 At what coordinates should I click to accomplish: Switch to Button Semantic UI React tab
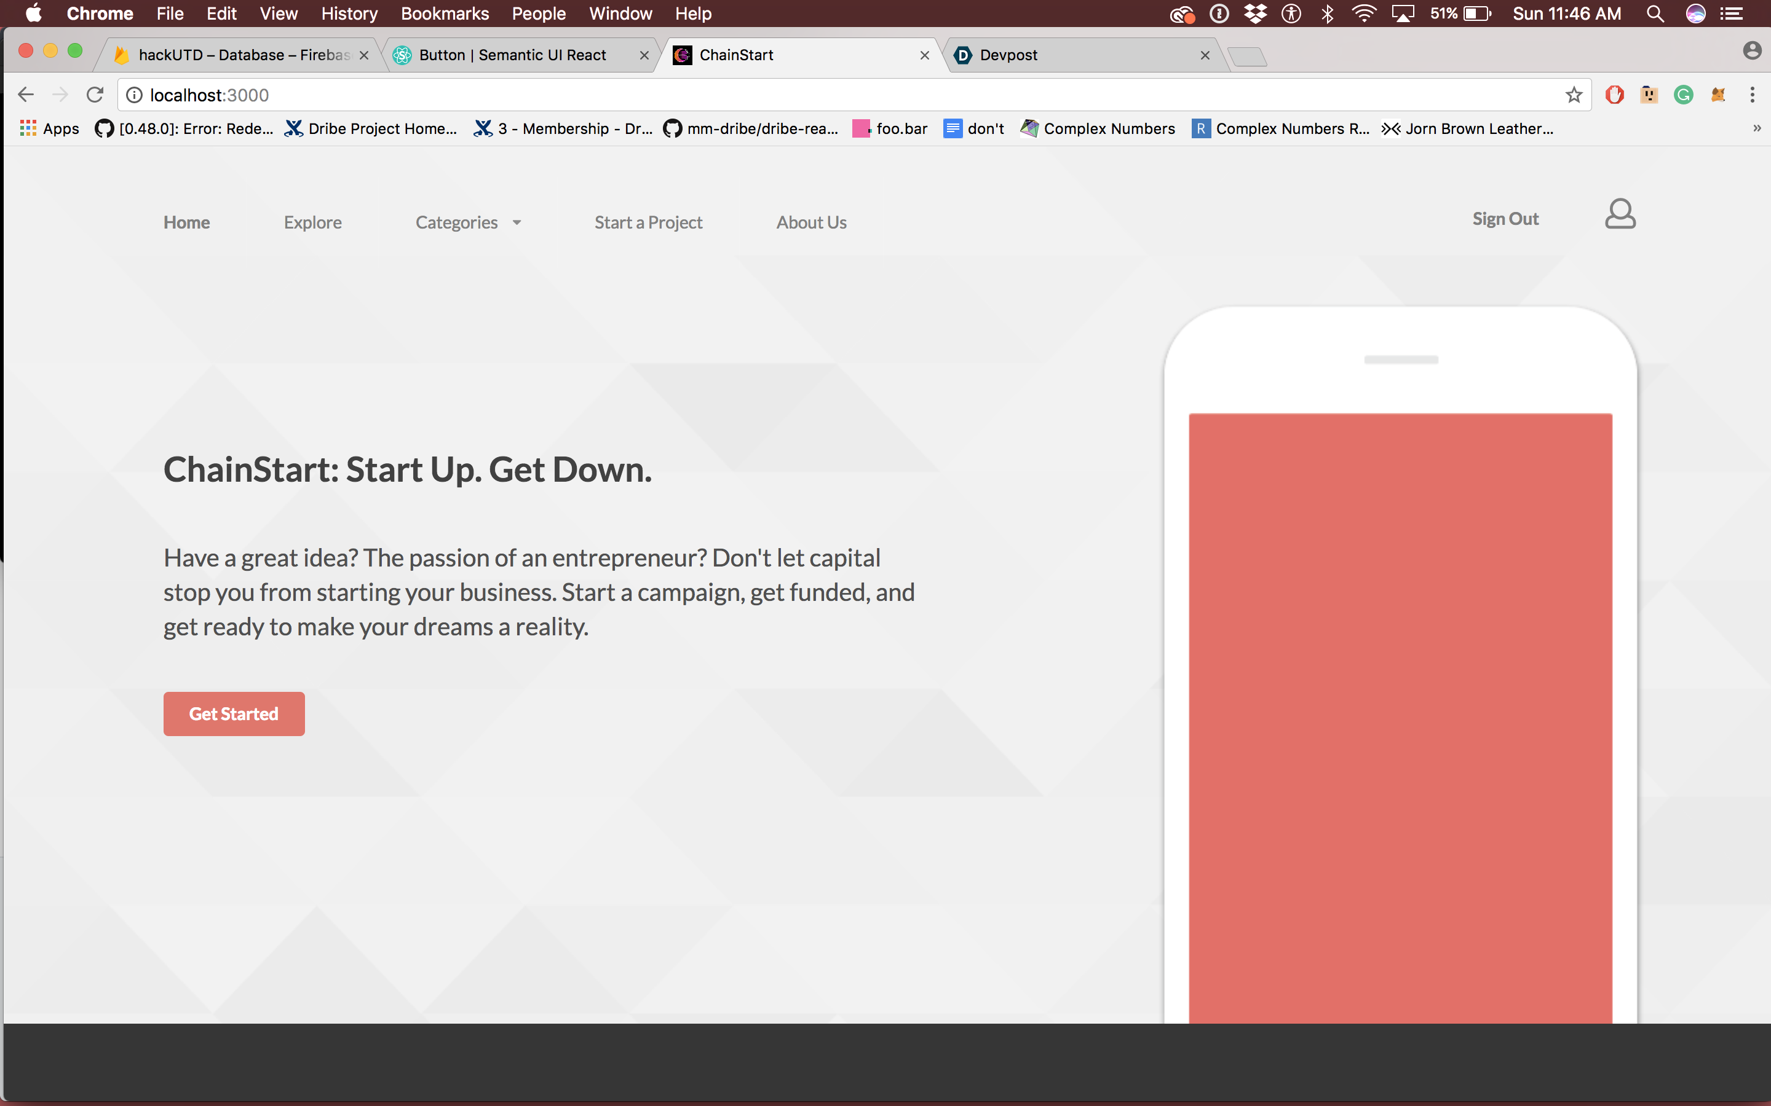click(512, 55)
